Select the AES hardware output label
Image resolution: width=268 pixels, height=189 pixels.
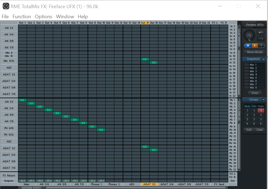coord(132,184)
